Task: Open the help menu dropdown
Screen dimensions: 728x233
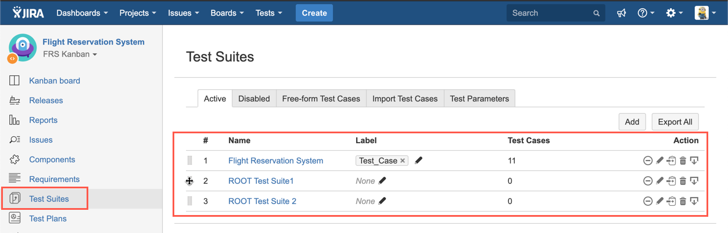Action: (x=645, y=13)
